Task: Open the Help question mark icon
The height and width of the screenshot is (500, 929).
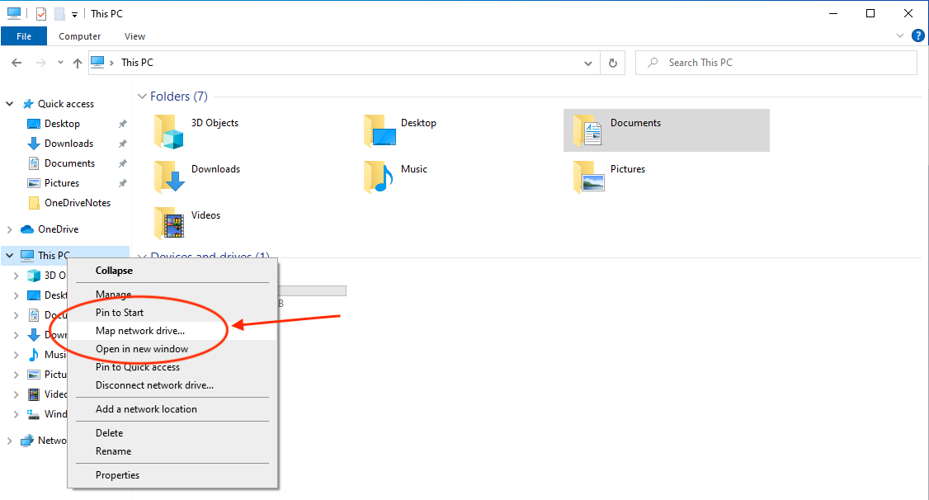Action: pos(917,35)
